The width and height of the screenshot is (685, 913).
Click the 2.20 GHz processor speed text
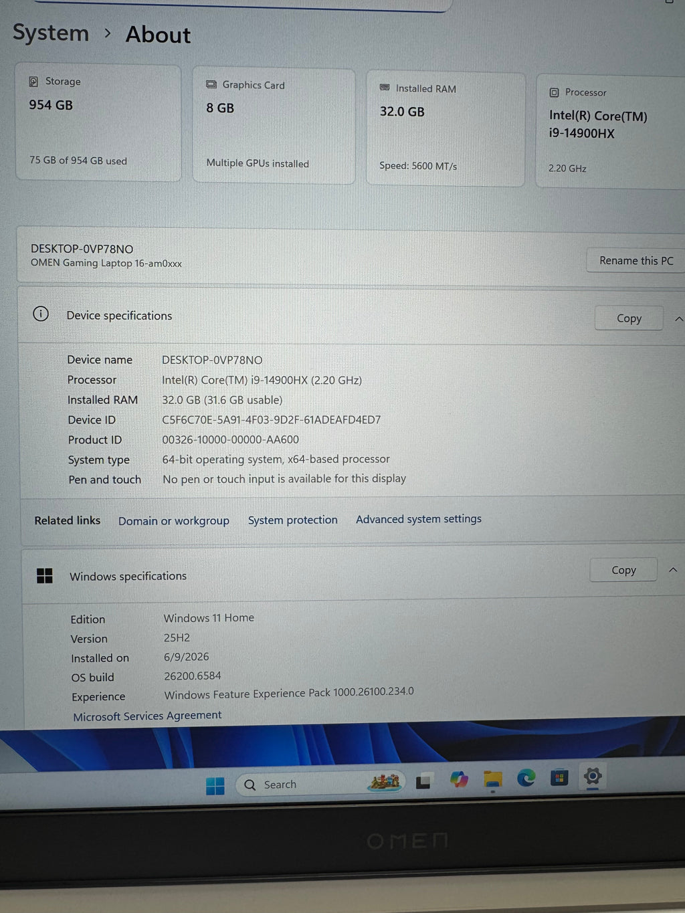[567, 169]
